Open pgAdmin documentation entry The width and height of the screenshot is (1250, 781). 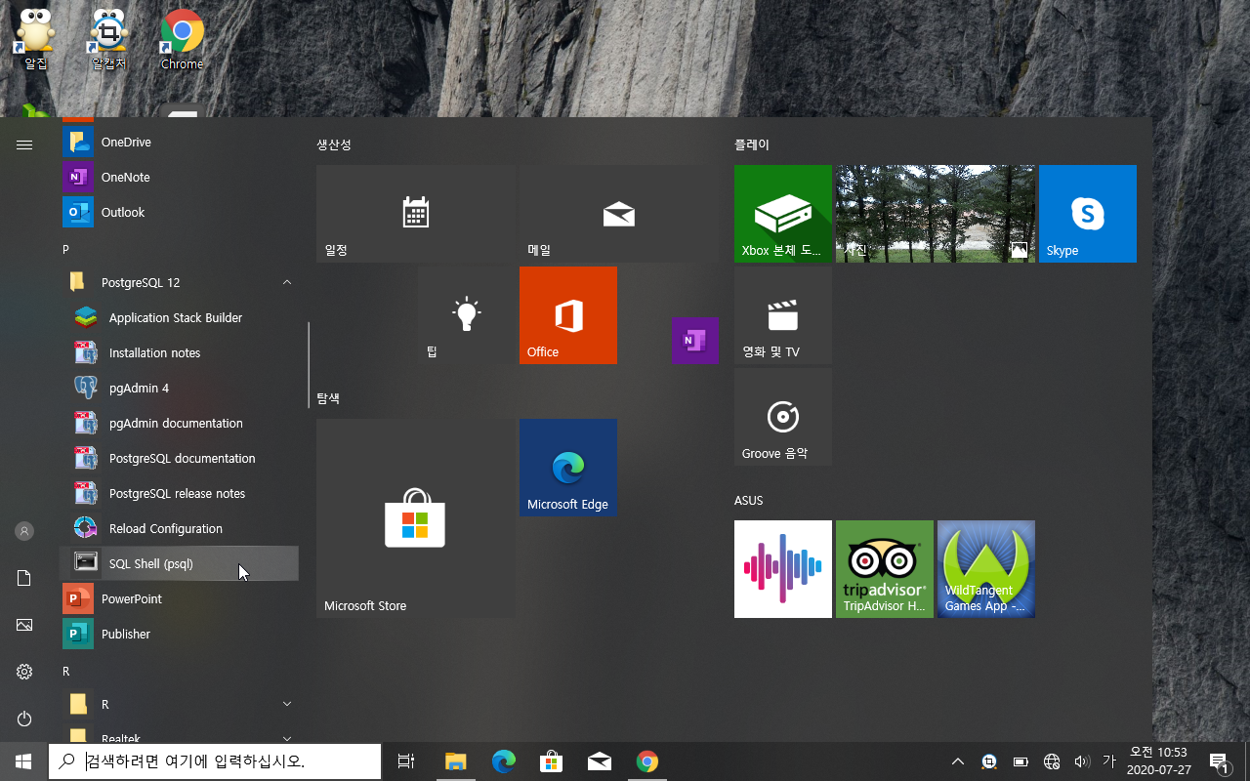(x=179, y=423)
